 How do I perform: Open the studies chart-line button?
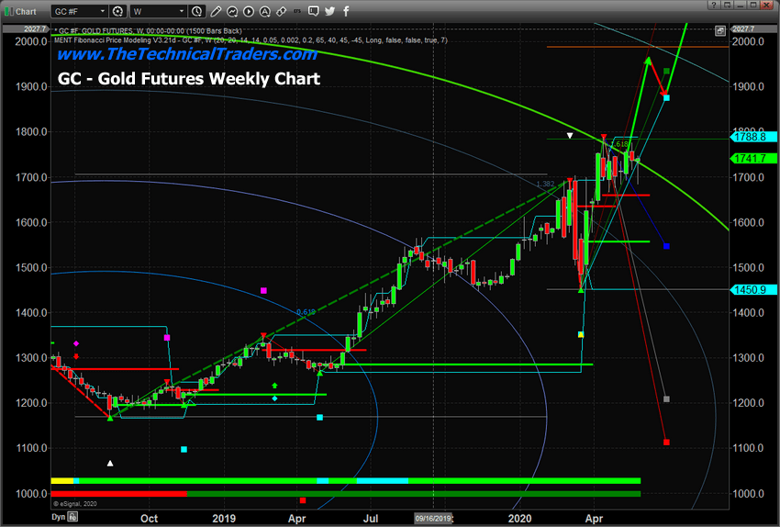click(x=232, y=11)
